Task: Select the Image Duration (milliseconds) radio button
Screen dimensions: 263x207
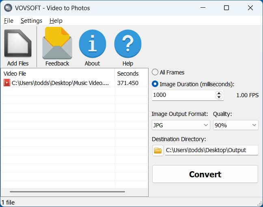Action: coord(155,84)
